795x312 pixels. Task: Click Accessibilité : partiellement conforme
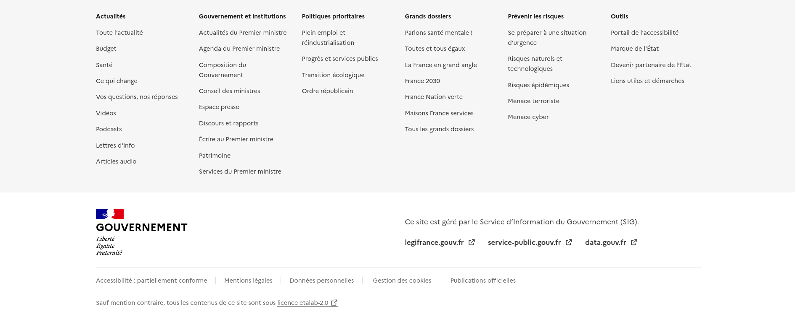pyautogui.click(x=151, y=281)
